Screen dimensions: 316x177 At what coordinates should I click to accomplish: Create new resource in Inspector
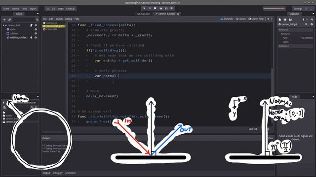pyautogui.click(x=280, y=20)
